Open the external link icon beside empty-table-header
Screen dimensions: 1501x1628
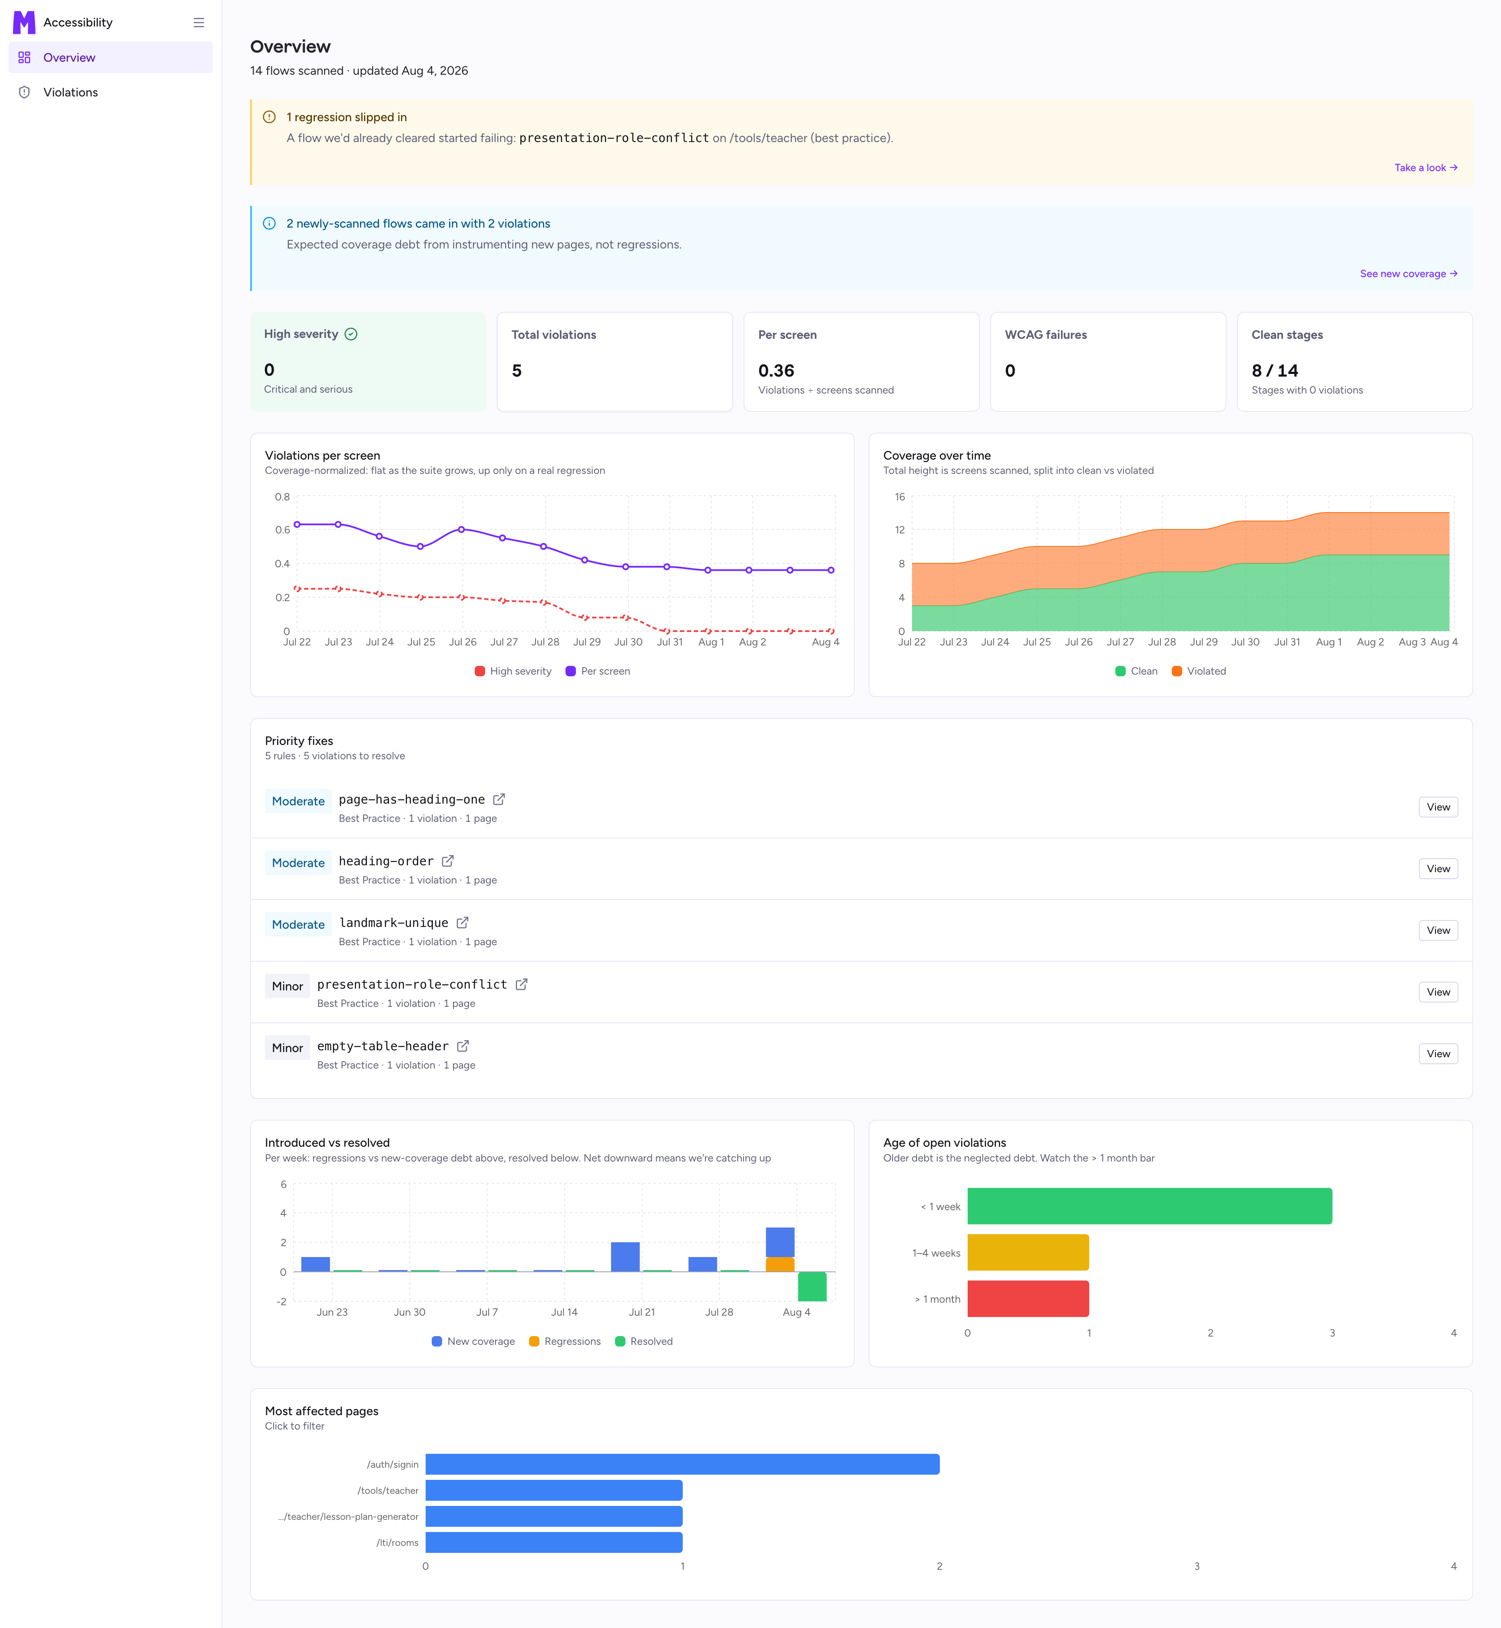(x=462, y=1046)
